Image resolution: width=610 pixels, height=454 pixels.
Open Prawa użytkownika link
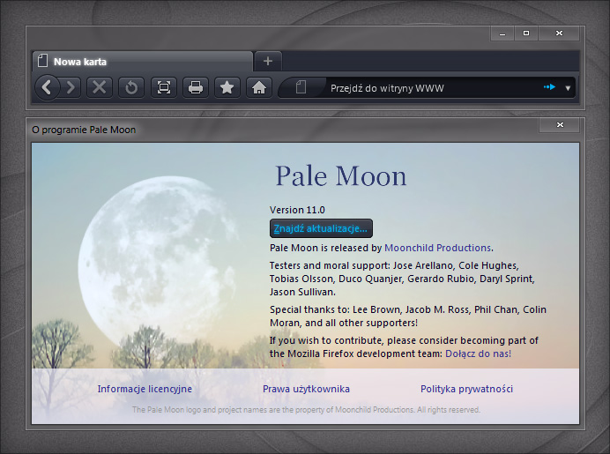pyautogui.click(x=306, y=389)
